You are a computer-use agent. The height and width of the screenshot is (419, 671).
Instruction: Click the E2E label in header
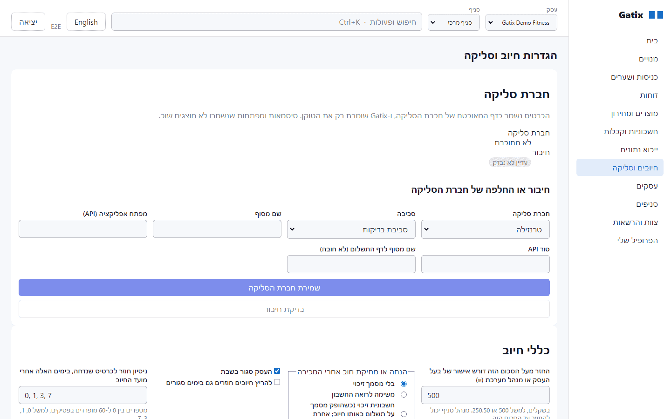click(x=56, y=27)
